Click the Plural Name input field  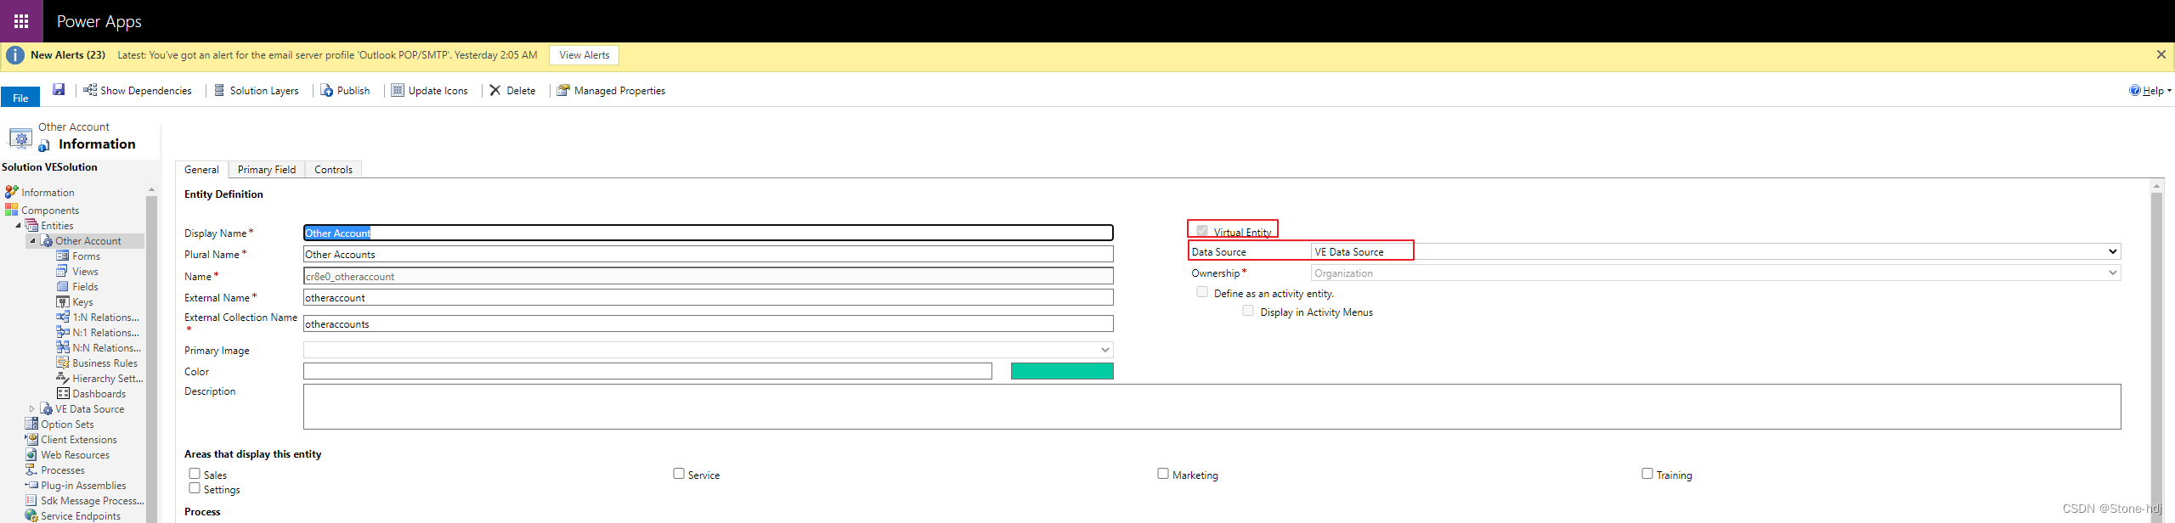pos(707,255)
